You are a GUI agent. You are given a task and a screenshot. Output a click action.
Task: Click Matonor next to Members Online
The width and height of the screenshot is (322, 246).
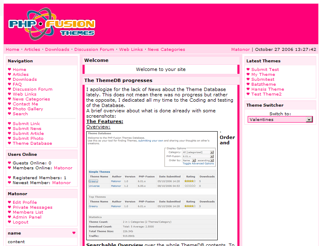click(x=63, y=168)
